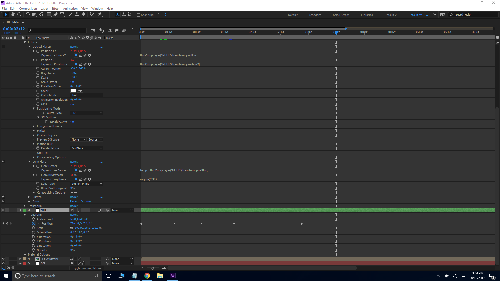This screenshot has width=500, height=281.
Task: Toggle Brightness stopwatch in Optical Flares
Action: click(x=38, y=73)
